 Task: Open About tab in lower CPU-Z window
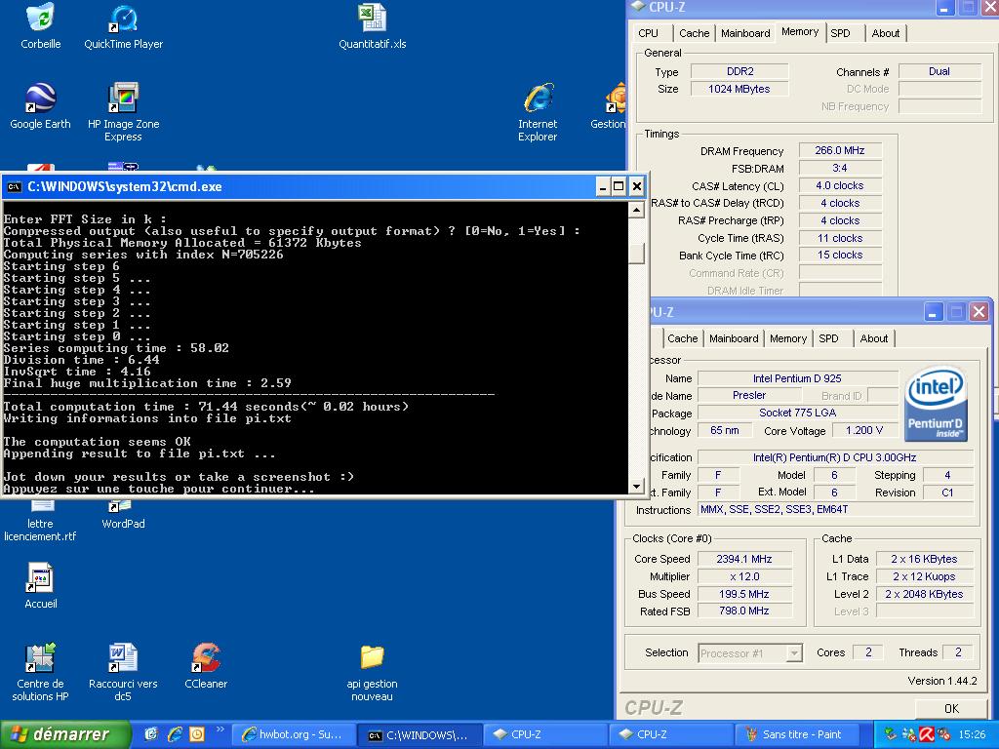873,338
